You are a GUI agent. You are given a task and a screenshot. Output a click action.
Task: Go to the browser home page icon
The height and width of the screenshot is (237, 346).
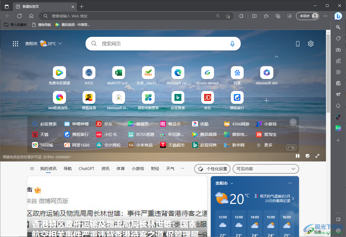[31, 16]
